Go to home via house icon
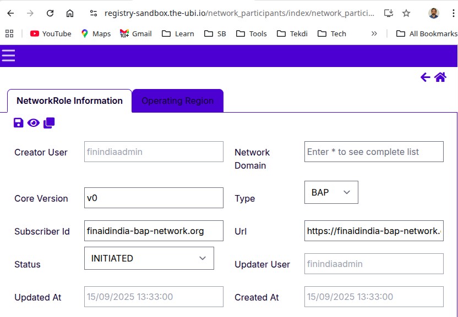The image size is (458, 317). (440, 77)
